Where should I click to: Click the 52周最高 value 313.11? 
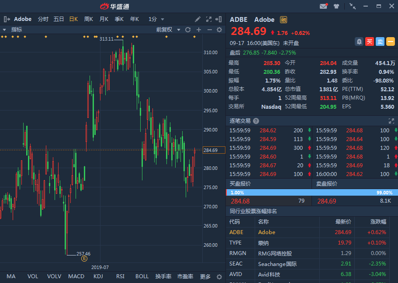pyautogui.click(x=328, y=98)
